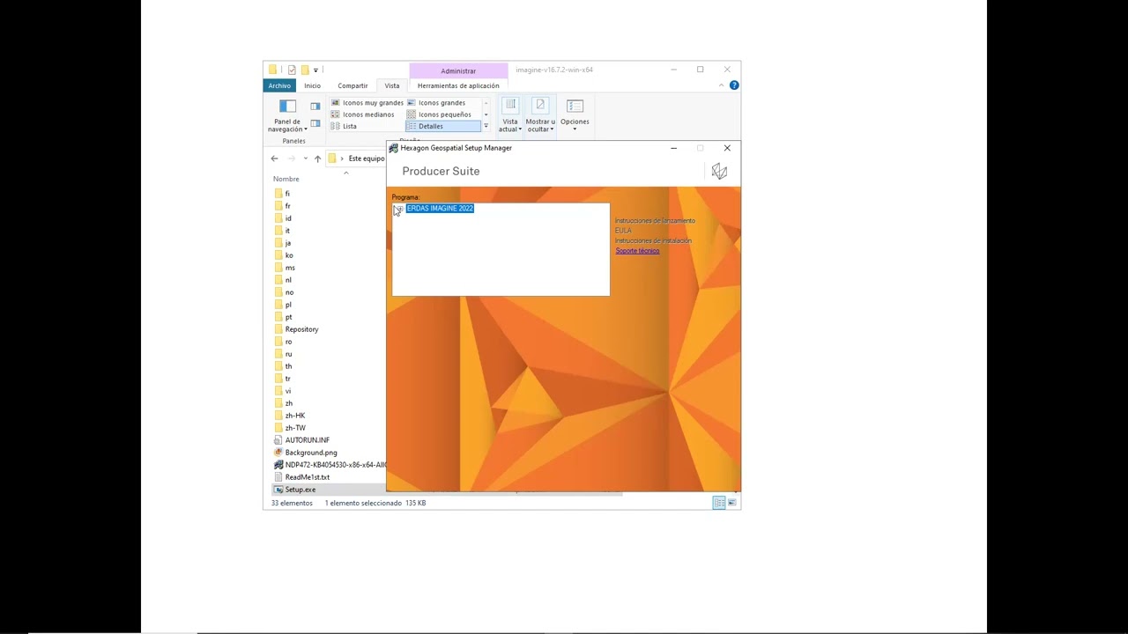Click the New folder quick access icon
This screenshot has height=634, width=1128.
coord(304,70)
